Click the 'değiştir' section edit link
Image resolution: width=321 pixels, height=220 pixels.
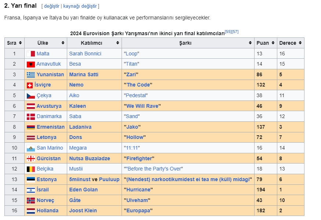pyautogui.click(x=51, y=6)
